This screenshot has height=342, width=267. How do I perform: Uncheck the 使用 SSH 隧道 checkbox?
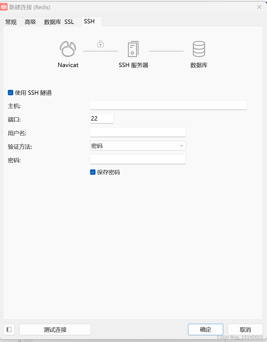click(11, 93)
